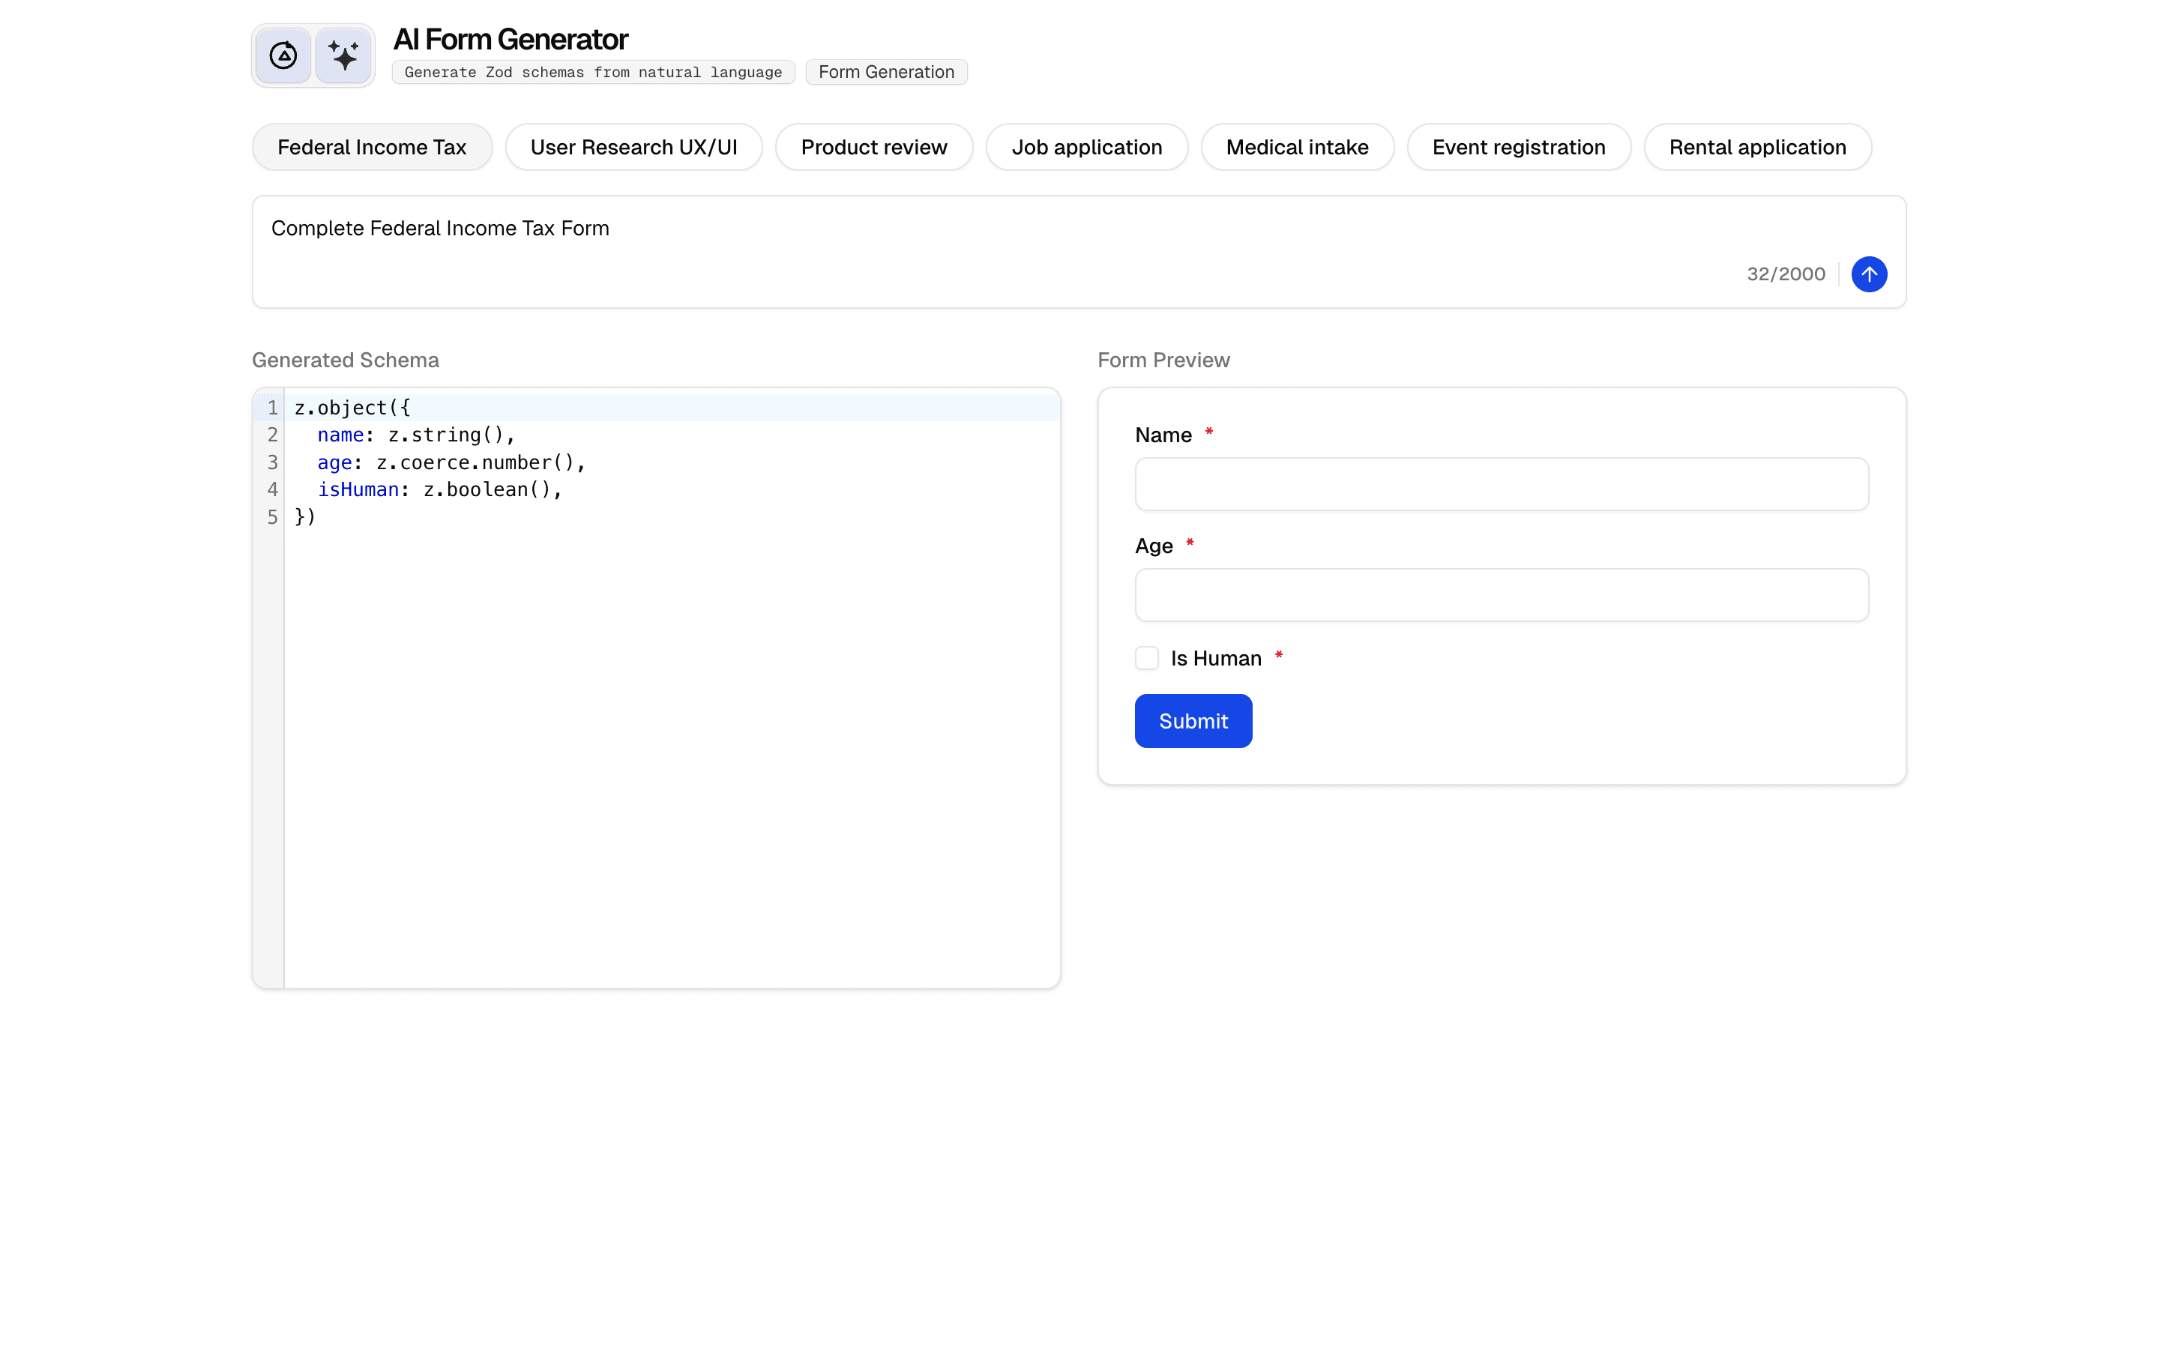This screenshot has height=1349, width=2159.
Task: Select the Rental application preset
Action: tap(1757, 146)
